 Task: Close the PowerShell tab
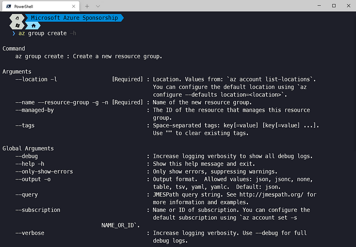(x=73, y=6)
